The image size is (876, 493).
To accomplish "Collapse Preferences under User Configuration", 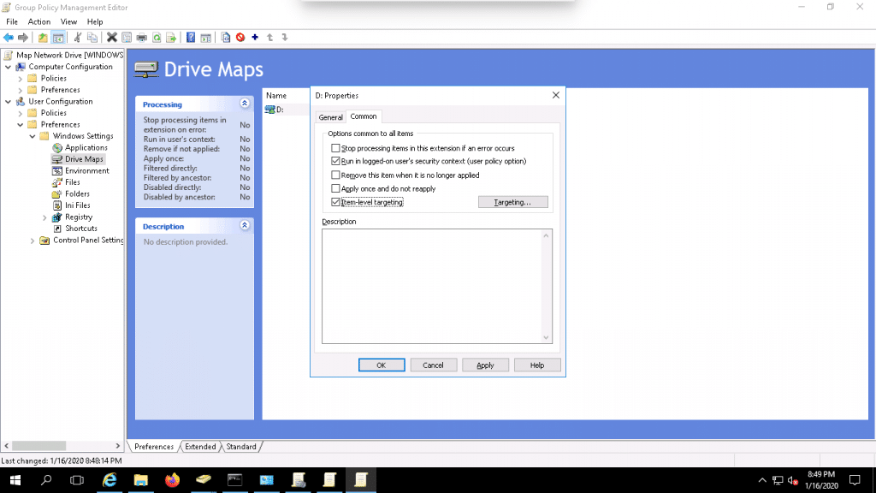I will pyautogui.click(x=21, y=125).
